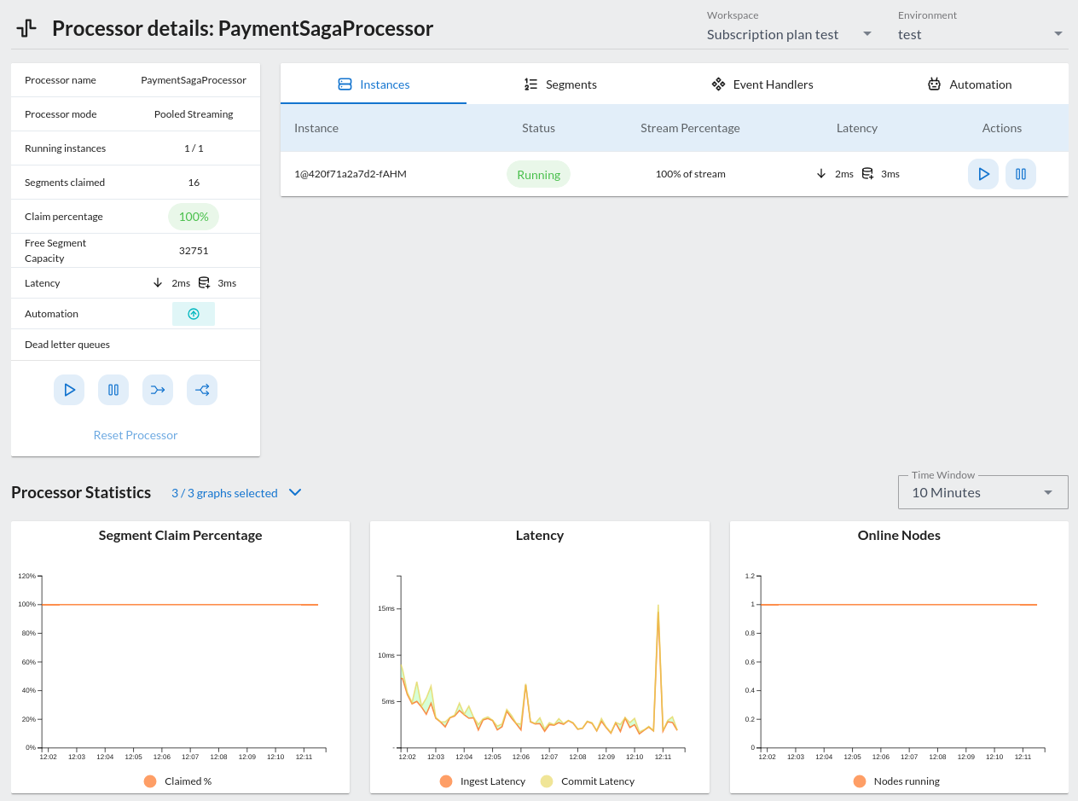Toggle the Commit Latency legend series

pyautogui.click(x=547, y=781)
